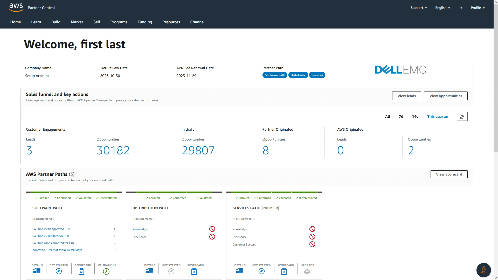Open the Funding menu item

(145, 22)
